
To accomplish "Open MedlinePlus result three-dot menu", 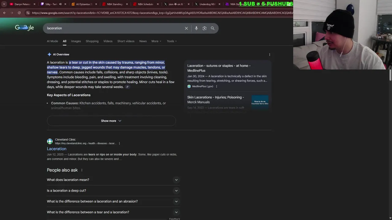I will pyautogui.click(x=217, y=86).
